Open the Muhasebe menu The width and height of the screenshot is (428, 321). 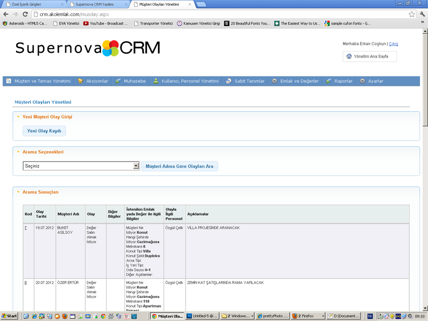pyautogui.click(x=131, y=81)
